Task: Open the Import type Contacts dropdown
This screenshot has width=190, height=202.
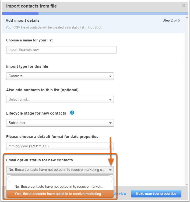Action: 60,76
